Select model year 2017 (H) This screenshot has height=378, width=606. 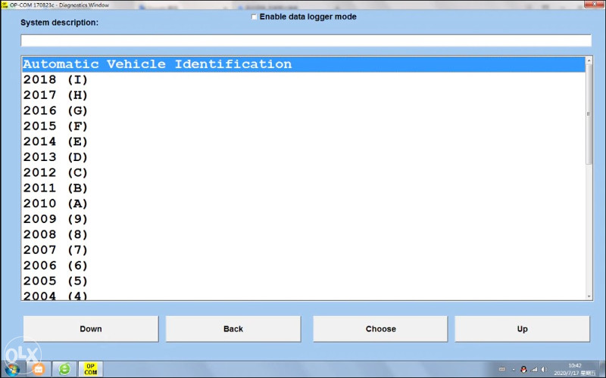pos(304,95)
